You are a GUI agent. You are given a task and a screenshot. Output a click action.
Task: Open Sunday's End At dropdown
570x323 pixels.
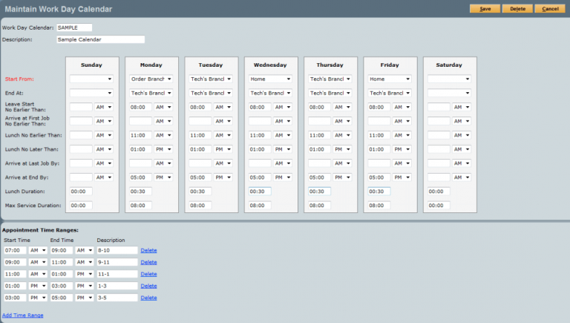[91, 93]
